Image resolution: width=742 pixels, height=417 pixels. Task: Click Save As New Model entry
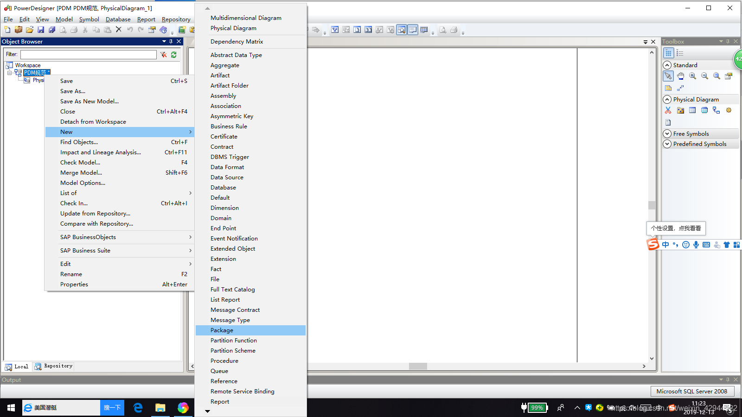120,101
